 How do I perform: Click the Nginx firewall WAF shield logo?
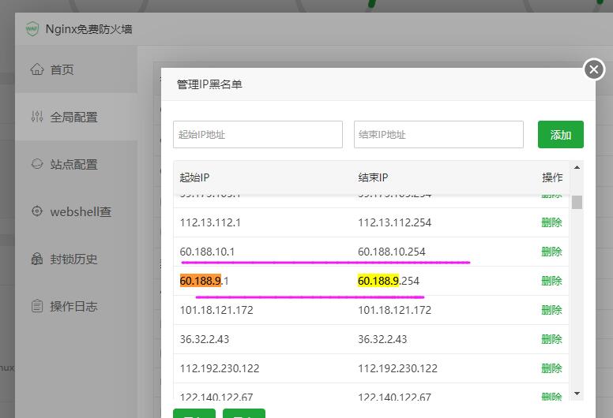click(32, 29)
